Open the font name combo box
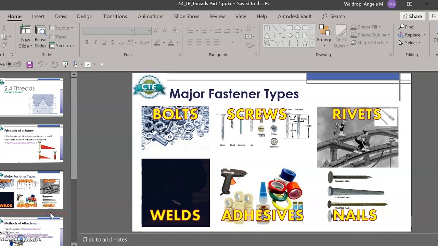The height and width of the screenshot is (246, 438). click(108, 31)
